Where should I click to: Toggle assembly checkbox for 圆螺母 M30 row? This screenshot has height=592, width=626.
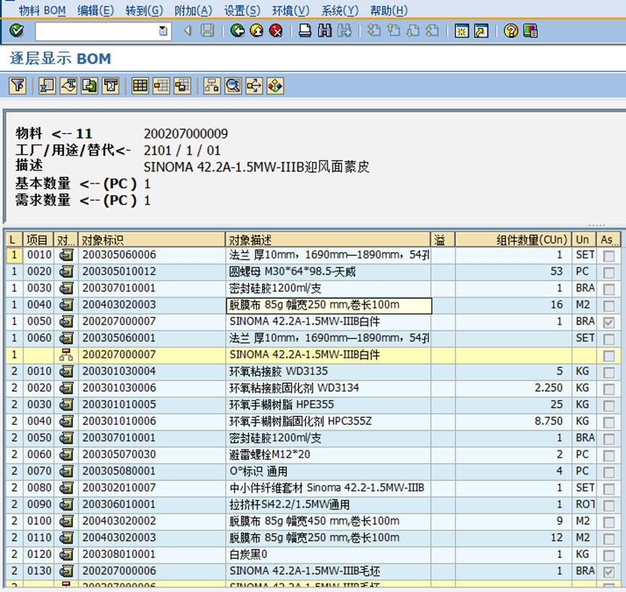click(609, 273)
